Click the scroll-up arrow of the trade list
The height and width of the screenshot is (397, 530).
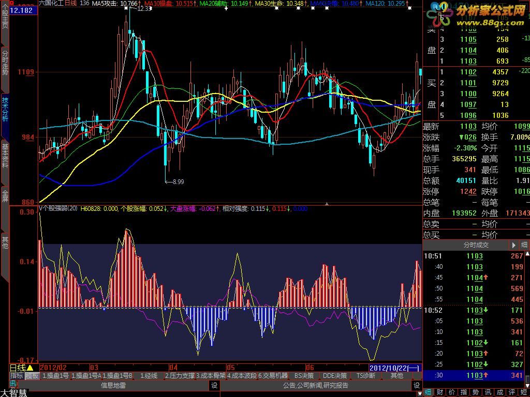[x=527, y=254]
